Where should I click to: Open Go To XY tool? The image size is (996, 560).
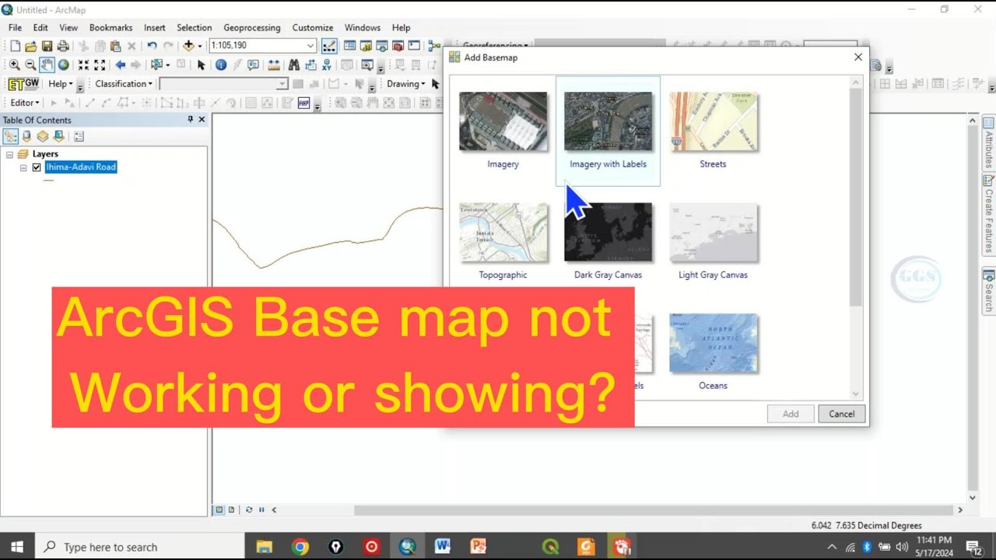point(327,65)
